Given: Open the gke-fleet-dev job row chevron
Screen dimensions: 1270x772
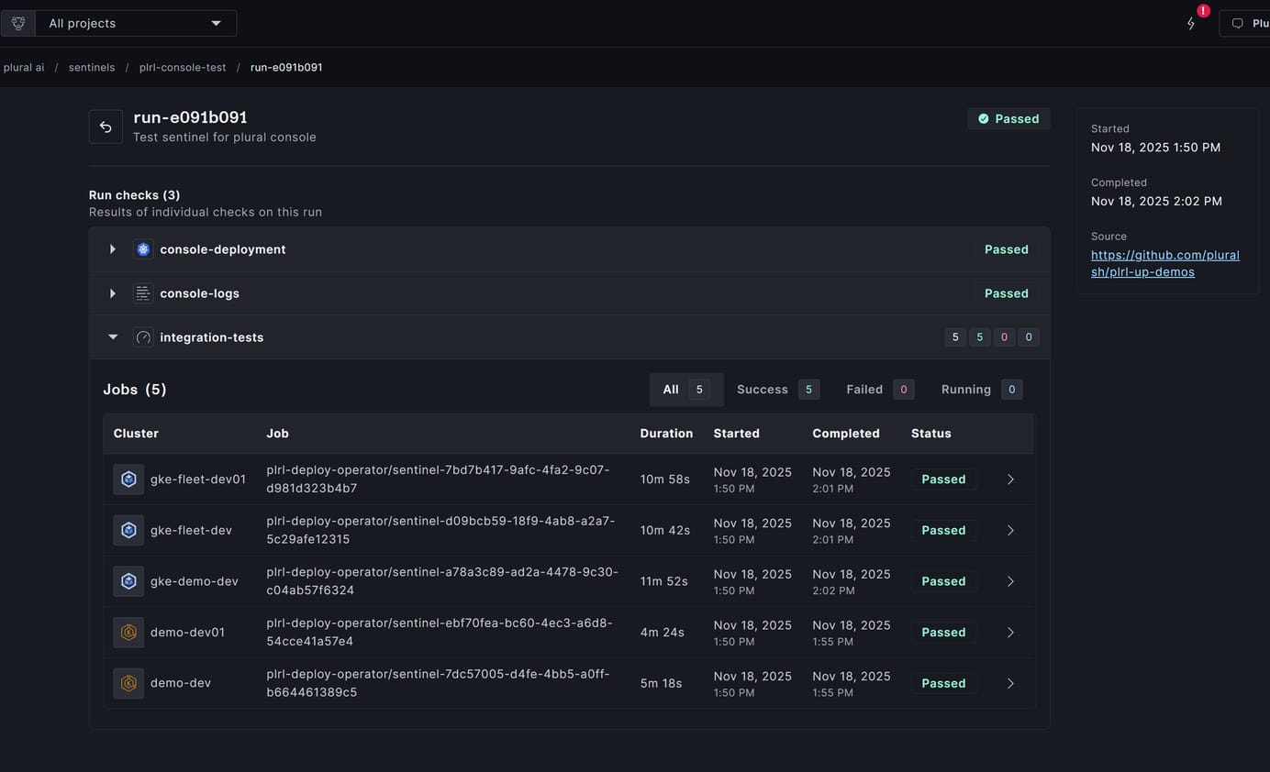Looking at the screenshot, I should (1010, 531).
